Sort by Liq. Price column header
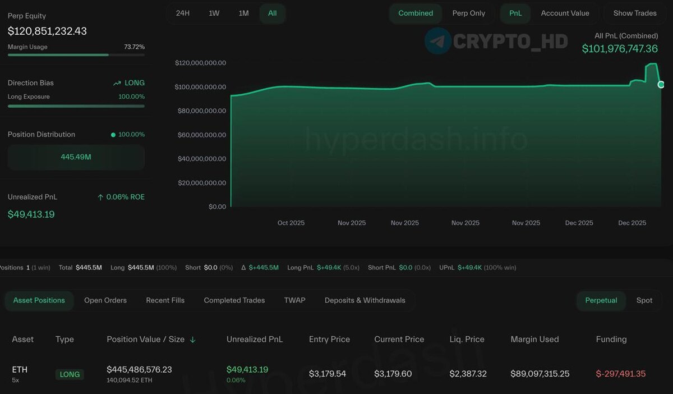673x394 pixels. pyautogui.click(x=467, y=340)
